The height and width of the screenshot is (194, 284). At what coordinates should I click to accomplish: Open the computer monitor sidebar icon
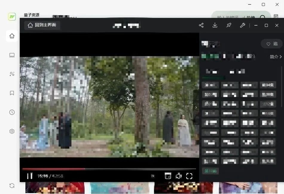[12, 55]
